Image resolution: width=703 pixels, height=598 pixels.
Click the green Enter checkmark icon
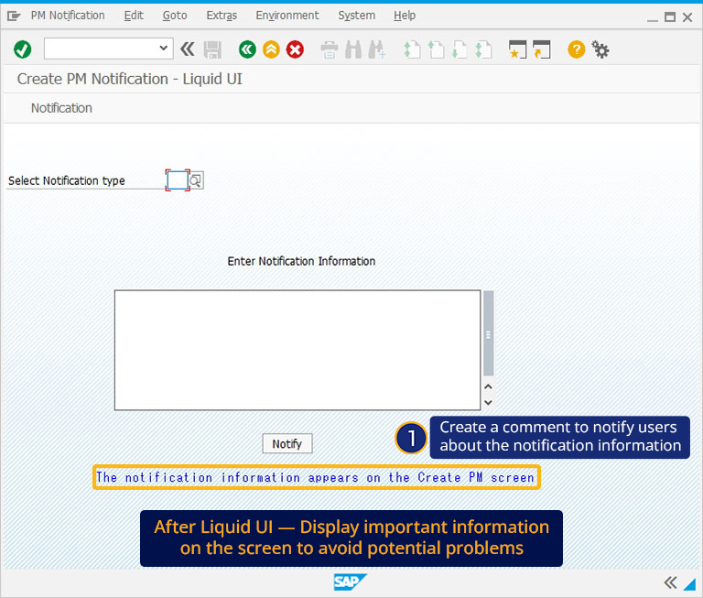pyautogui.click(x=22, y=49)
